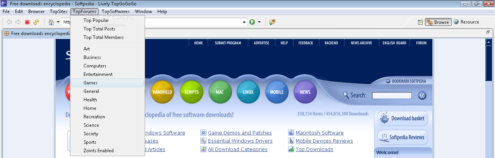495x158 pixels.
Task: Open the FORUM header link
Action: click(x=422, y=43)
